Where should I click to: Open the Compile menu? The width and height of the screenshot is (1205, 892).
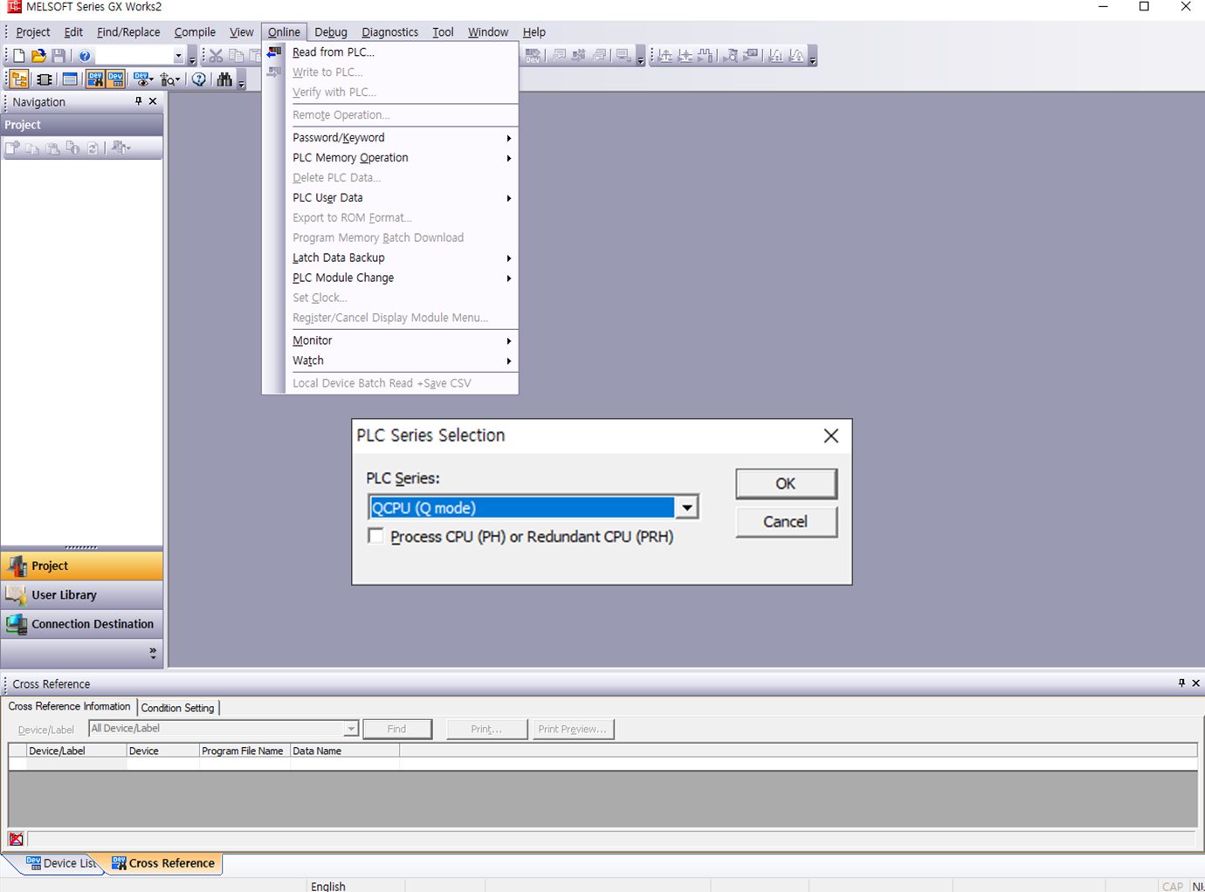click(x=195, y=32)
